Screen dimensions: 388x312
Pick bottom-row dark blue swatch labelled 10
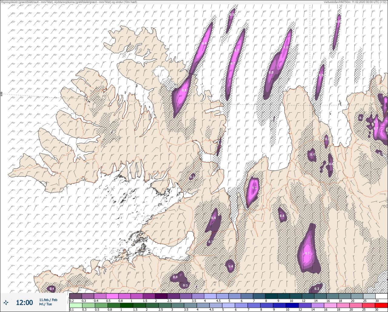click(292, 305)
